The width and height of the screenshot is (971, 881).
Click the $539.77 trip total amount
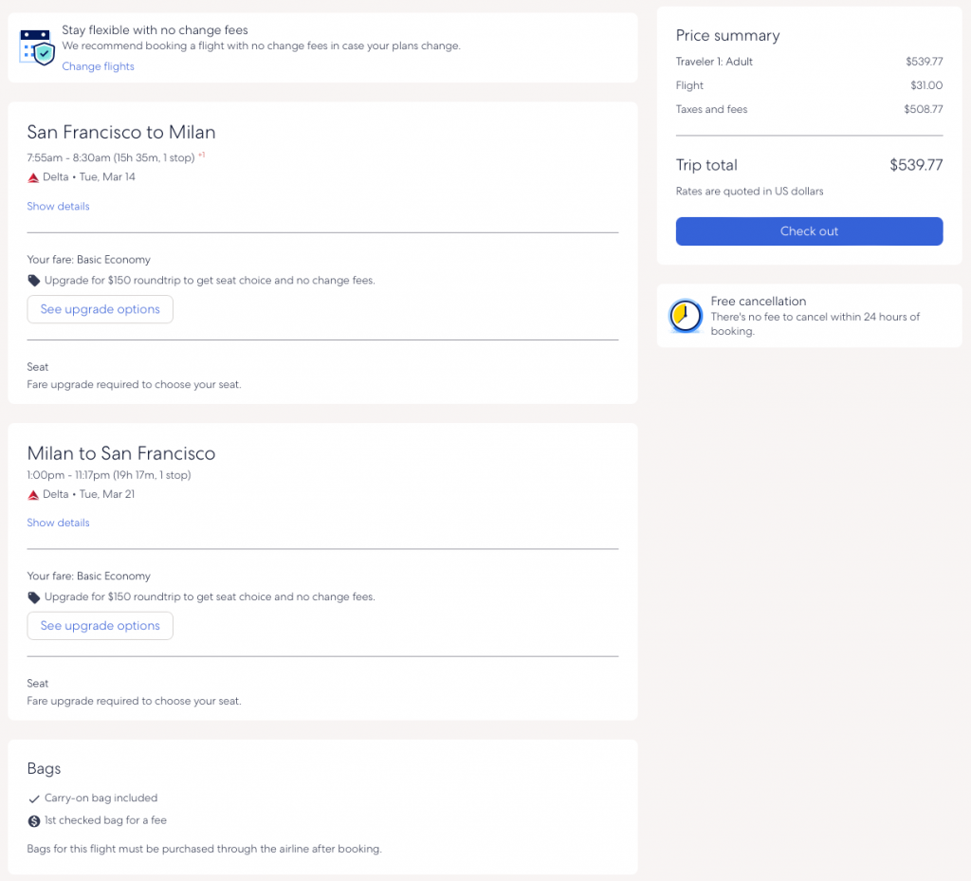point(915,165)
